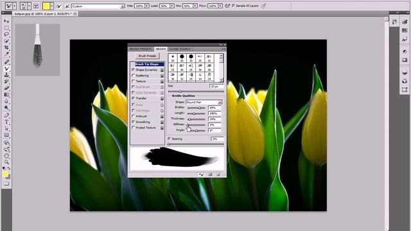
Task: Select the Horizontal Type tool
Action: 6,122
